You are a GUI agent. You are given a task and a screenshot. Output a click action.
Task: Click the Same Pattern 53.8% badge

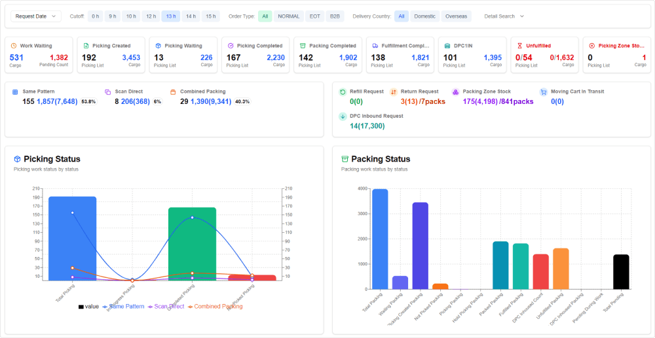tap(88, 101)
